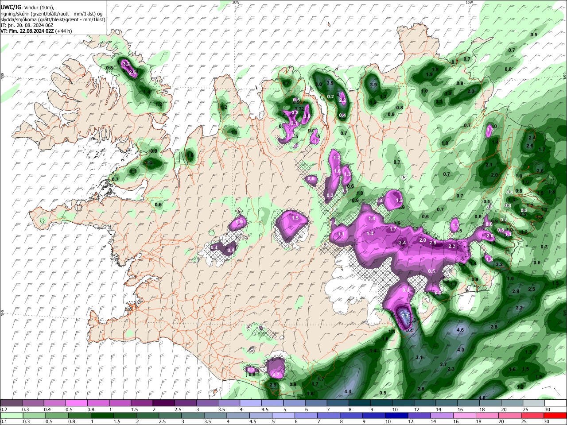Click the '0.2' label starting the snow legend
This screenshot has width=567, height=425.
[4, 410]
